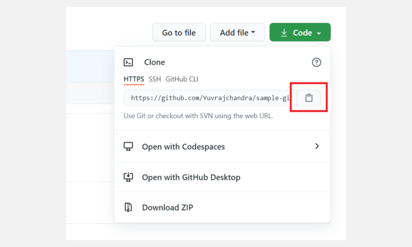Switch to the SSH clone tab

(x=155, y=79)
